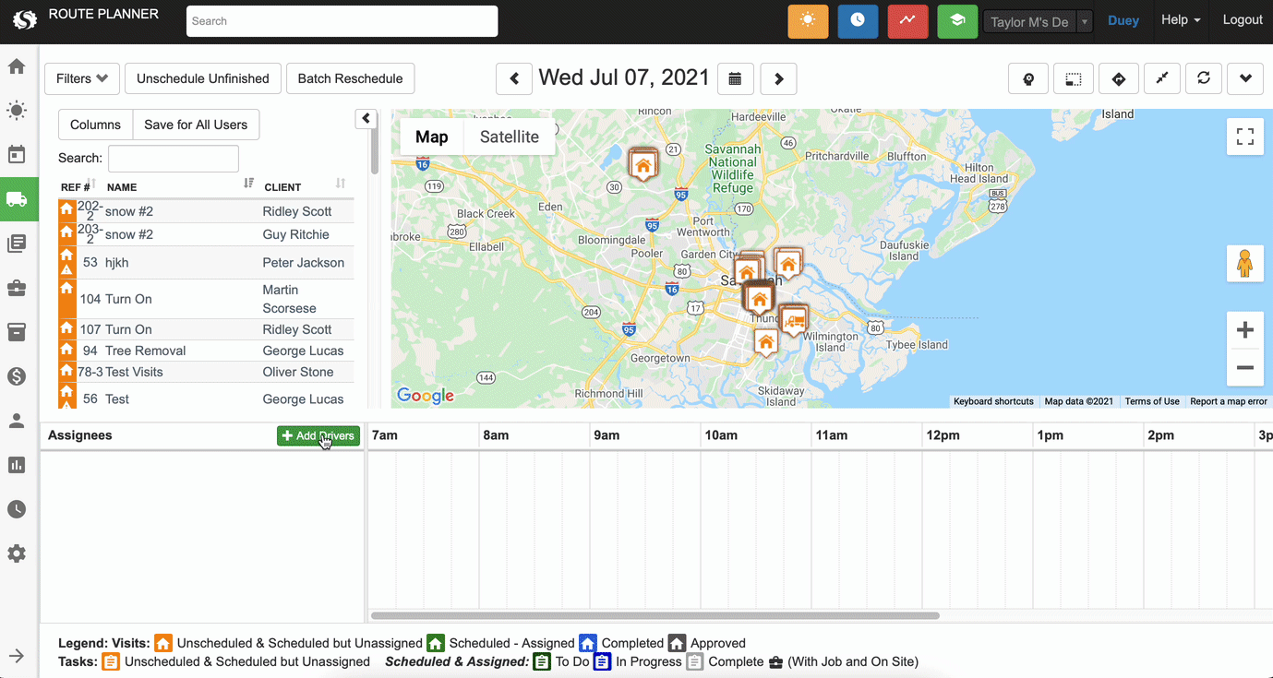Click the Unschedule Unfinished button
1273x678 pixels.
pyautogui.click(x=202, y=78)
